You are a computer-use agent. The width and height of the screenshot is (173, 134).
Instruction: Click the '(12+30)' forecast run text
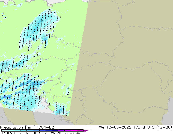click(164, 127)
